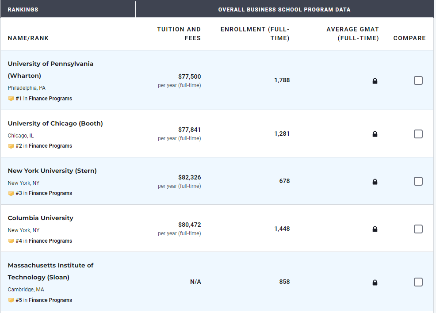Viewport: 436px width, 313px height.
Task: Click the Chicago, IL location text
Action: click(x=21, y=136)
